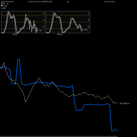
Task: Click the 'edz Fabs Limit' title text
Action: click(x=109, y=2)
